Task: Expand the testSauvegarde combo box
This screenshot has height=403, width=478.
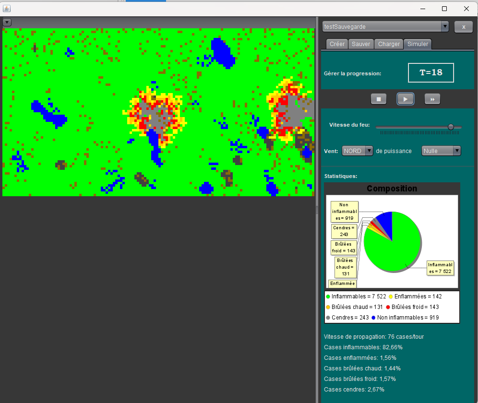Action: 444,27
